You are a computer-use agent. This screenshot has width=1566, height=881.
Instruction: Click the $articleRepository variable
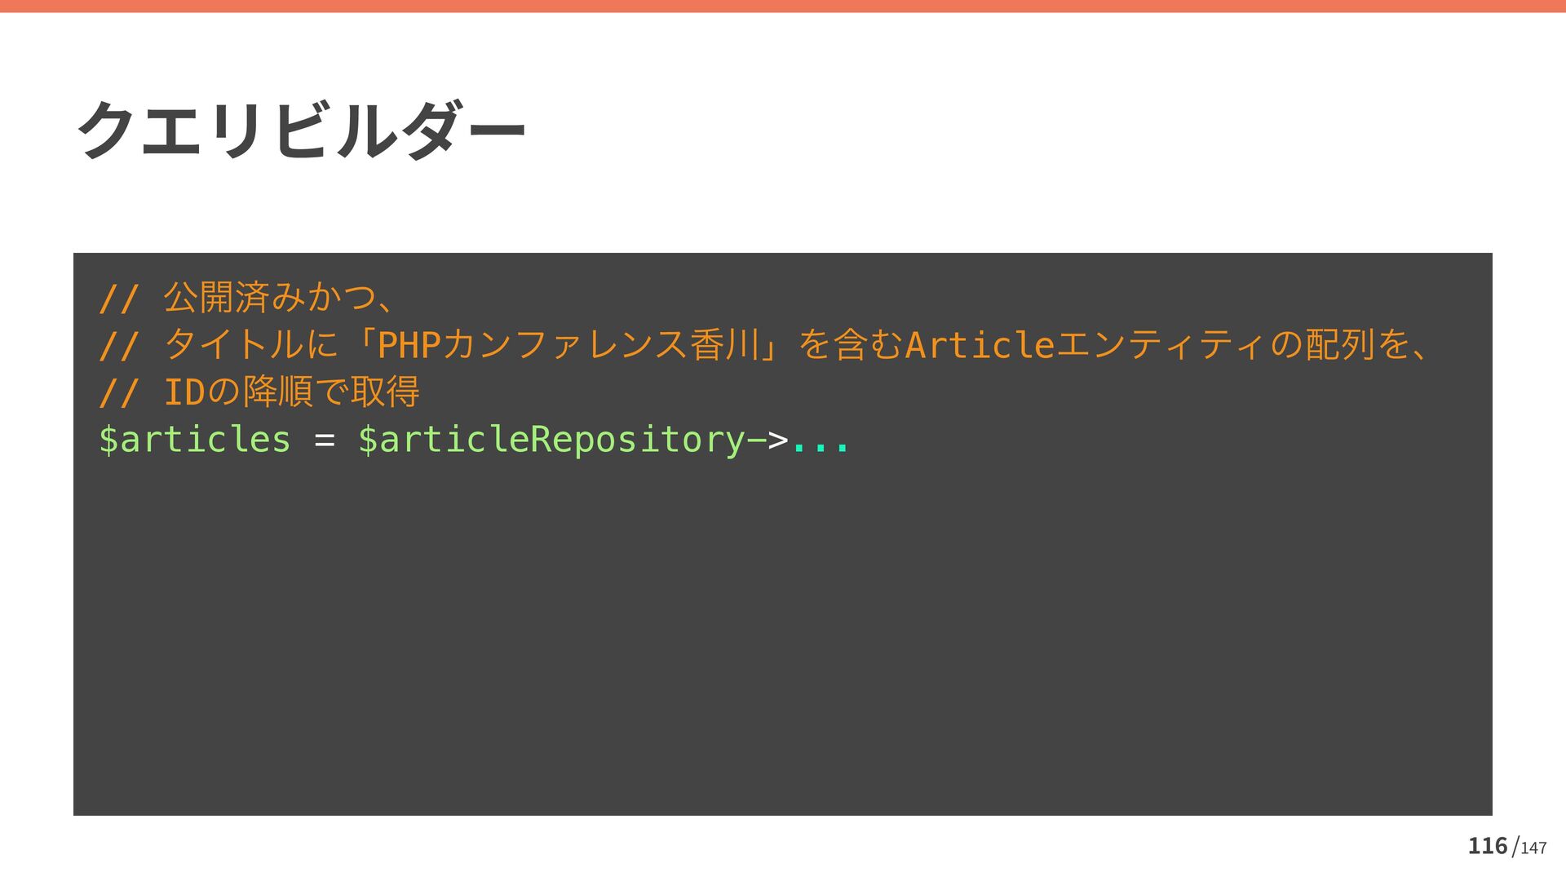[551, 439]
